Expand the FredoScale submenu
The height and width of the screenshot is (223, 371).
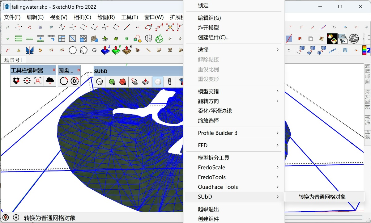(x=211, y=167)
